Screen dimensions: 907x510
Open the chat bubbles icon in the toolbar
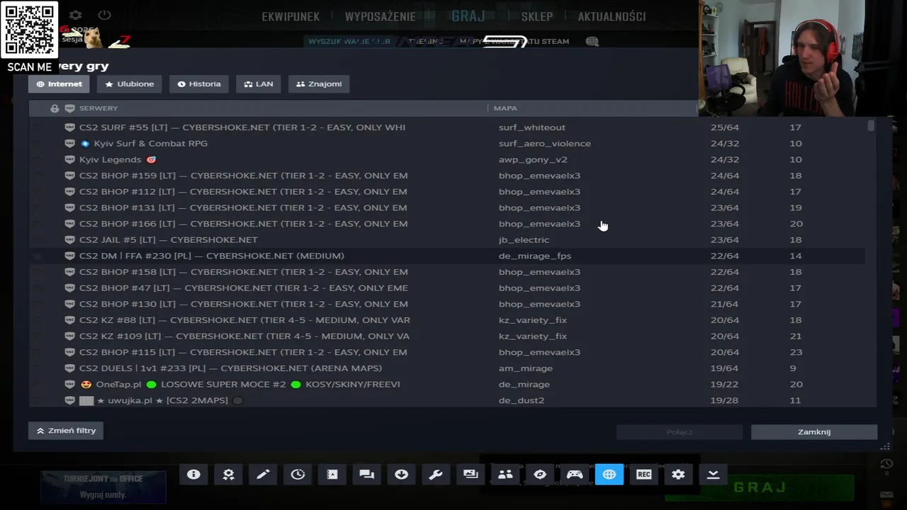pyautogui.click(x=366, y=475)
